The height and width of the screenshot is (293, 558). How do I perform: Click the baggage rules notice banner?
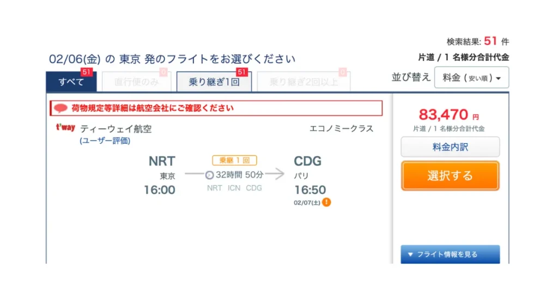[x=216, y=108]
